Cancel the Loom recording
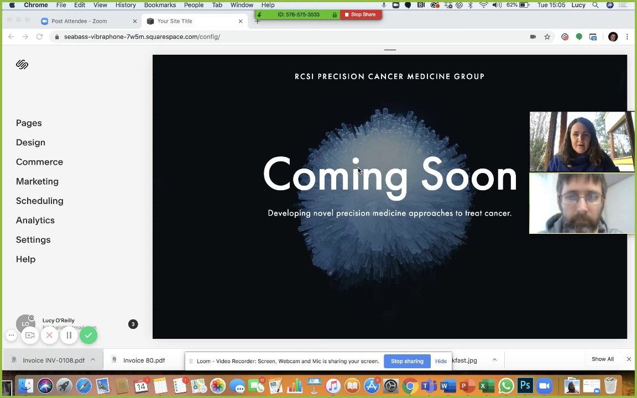The width and height of the screenshot is (637, 398). click(x=50, y=336)
